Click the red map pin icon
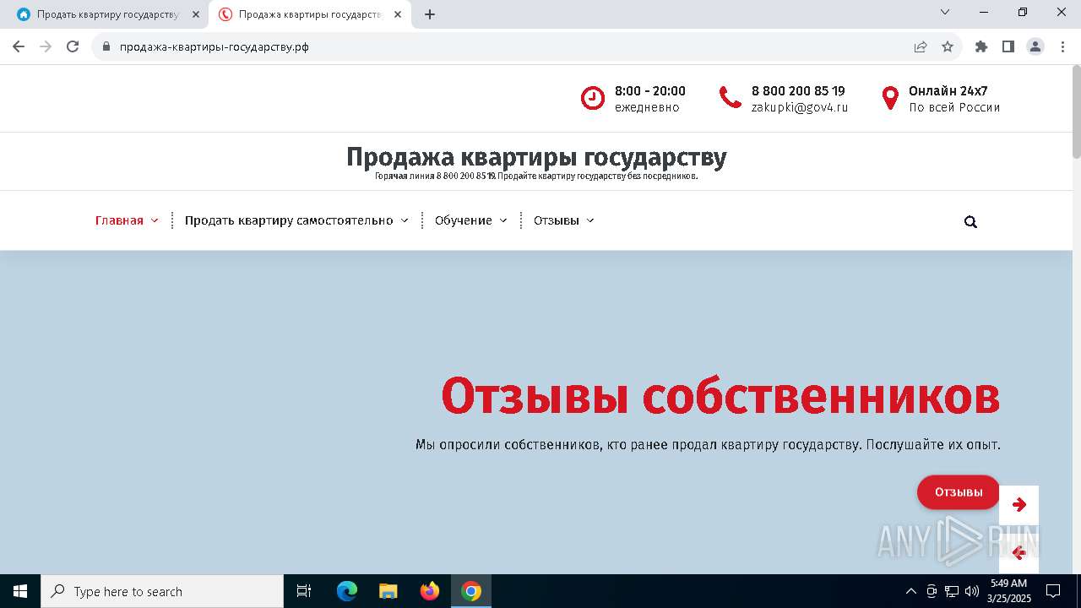 point(890,98)
